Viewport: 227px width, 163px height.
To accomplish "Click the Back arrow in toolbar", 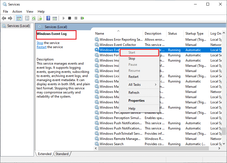I will 4,18.
